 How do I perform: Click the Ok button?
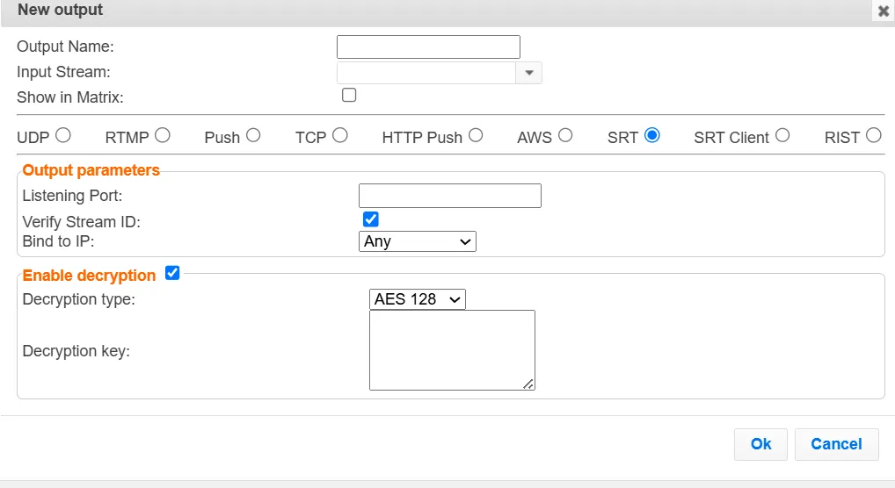pyautogui.click(x=760, y=444)
